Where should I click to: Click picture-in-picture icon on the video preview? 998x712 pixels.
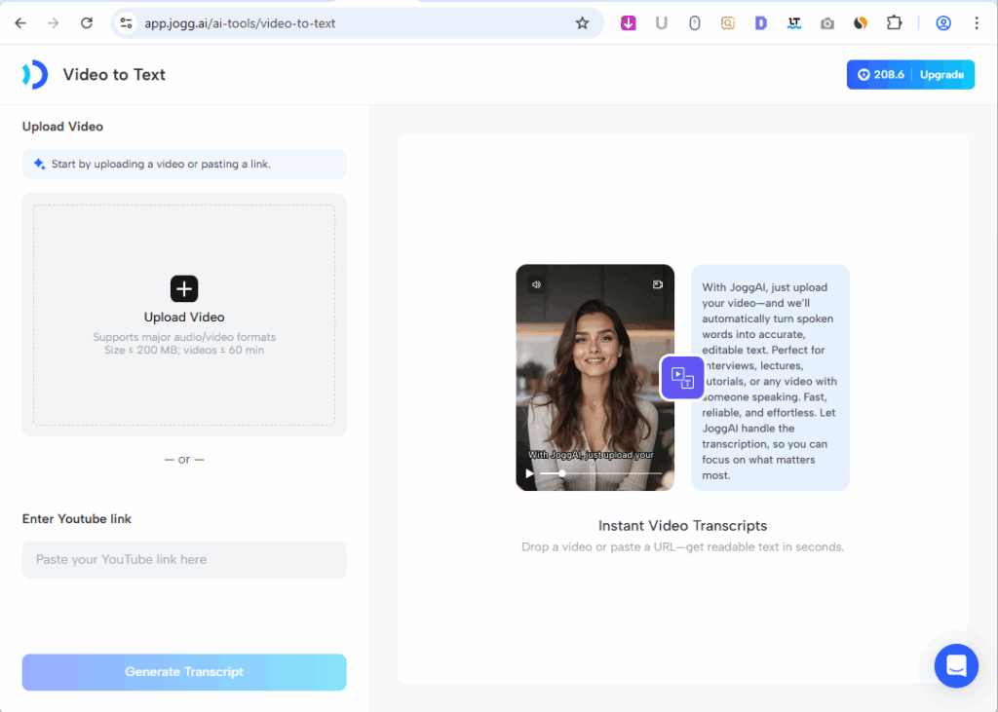pos(658,285)
